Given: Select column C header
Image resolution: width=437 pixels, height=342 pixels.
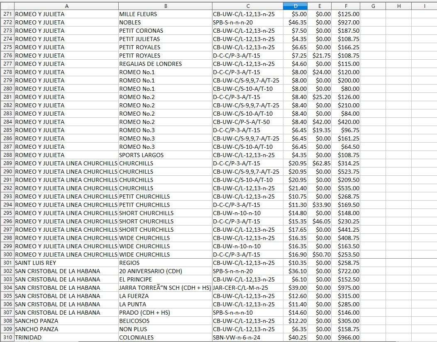Looking at the screenshot, I should point(247,6).
